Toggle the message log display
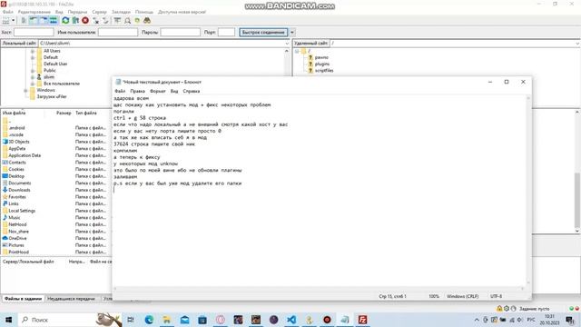581x327 pixels. [x=24, y=20]
